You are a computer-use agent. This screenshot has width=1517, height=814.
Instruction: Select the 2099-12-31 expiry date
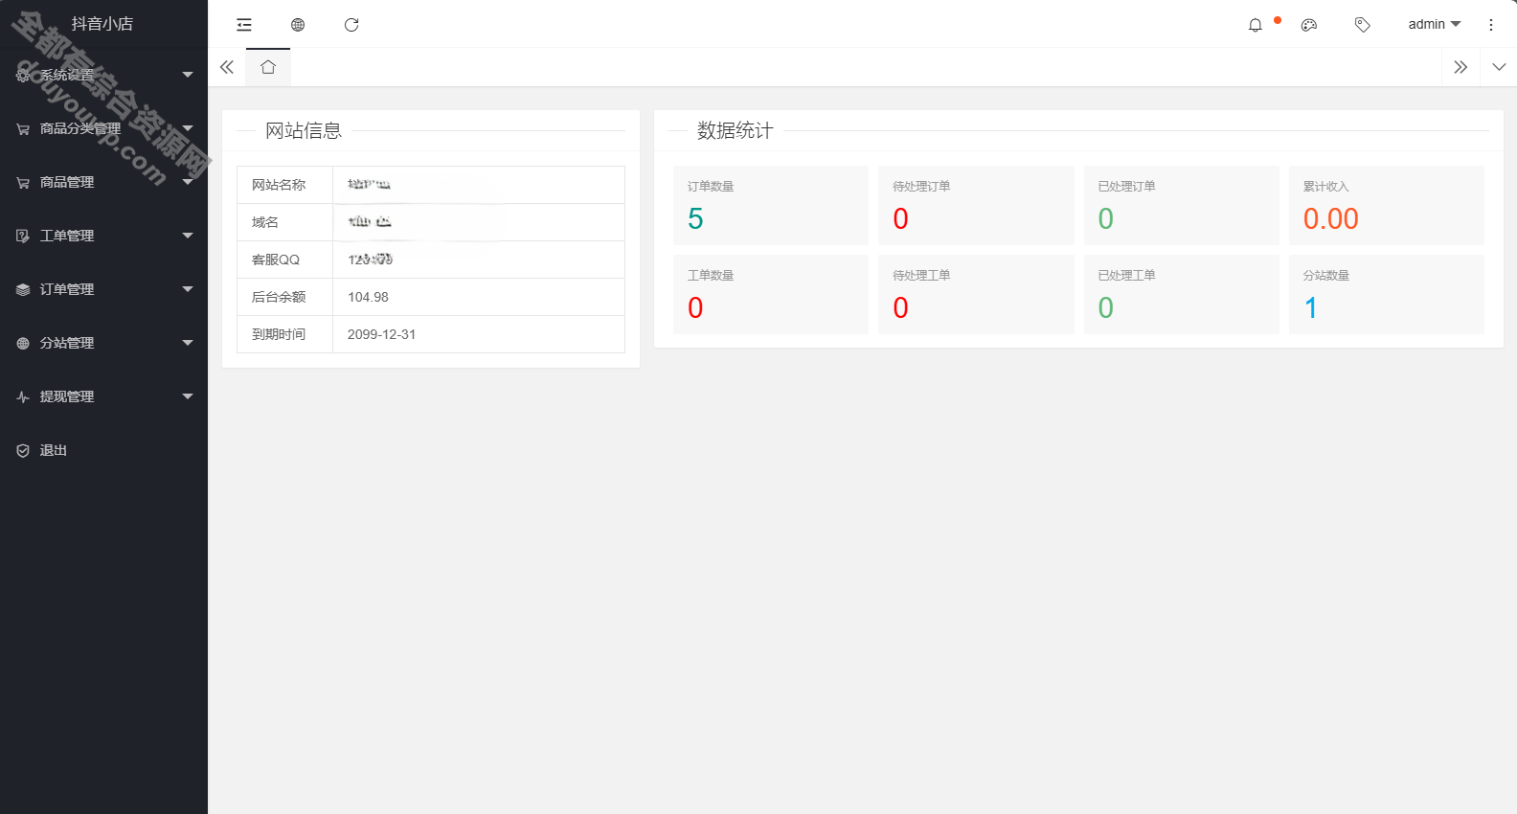381,334
